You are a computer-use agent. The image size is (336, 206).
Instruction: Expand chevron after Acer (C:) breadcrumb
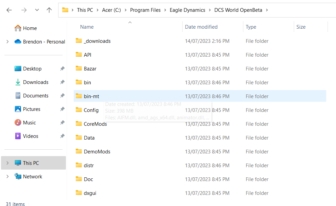coord(125,10)
